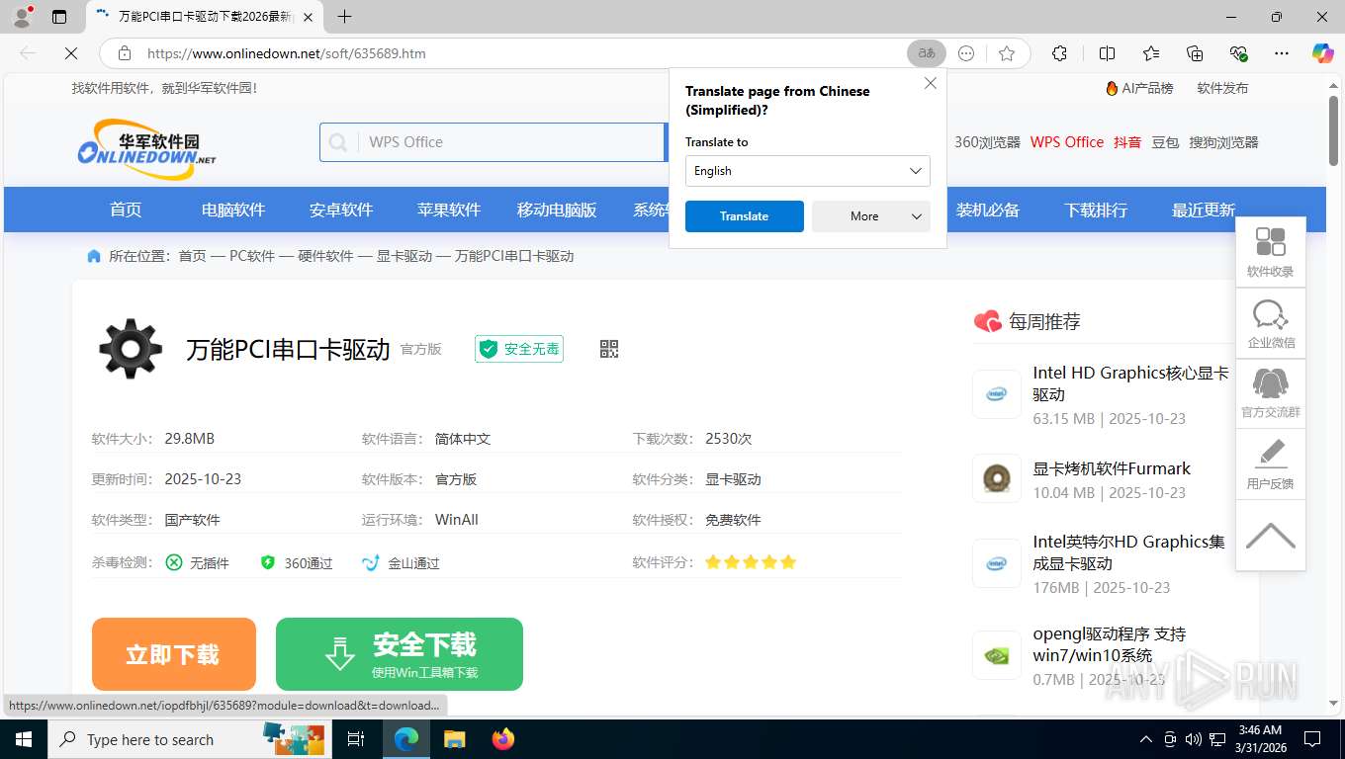Click the PC软件 breadcrumb link
Image resolution: width=1345 pixels, height=759 pixels.
(x=252, y=256)
